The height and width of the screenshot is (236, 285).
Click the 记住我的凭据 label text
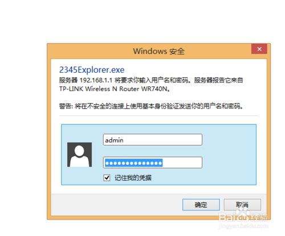pos(133,178)
